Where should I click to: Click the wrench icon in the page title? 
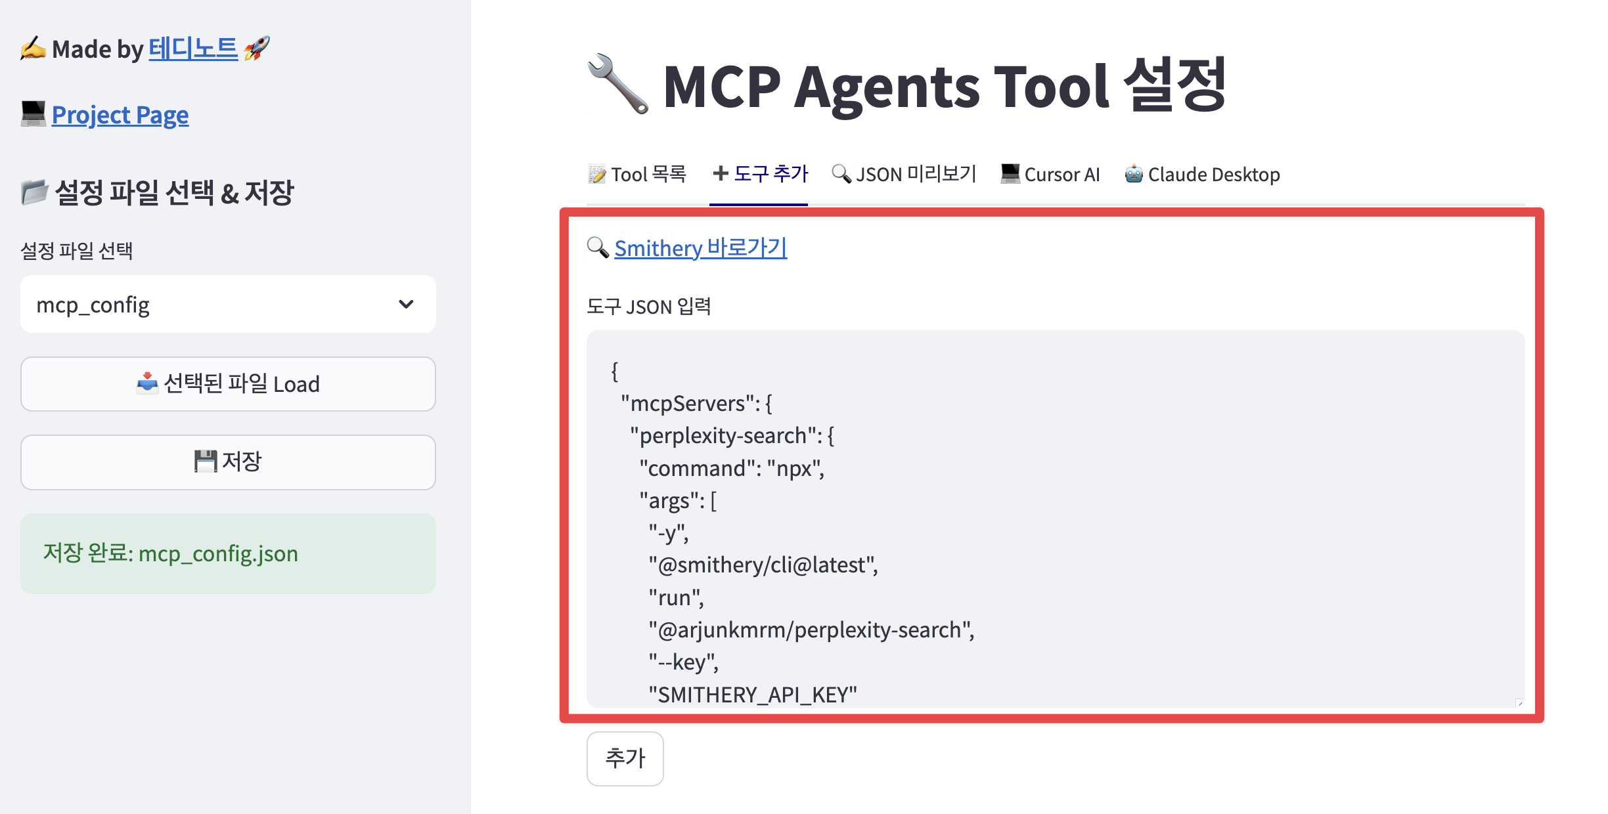[617, 85]
